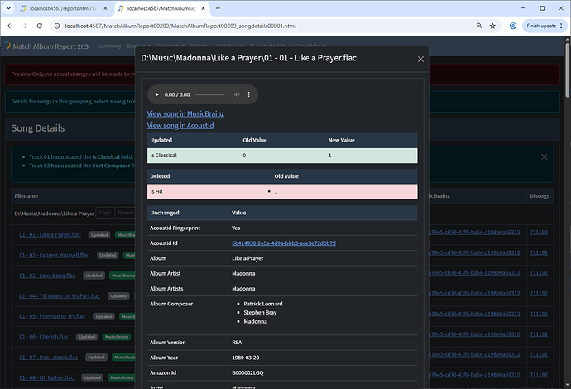Click Updated badge on Like a Prayer row

point(99,235)
